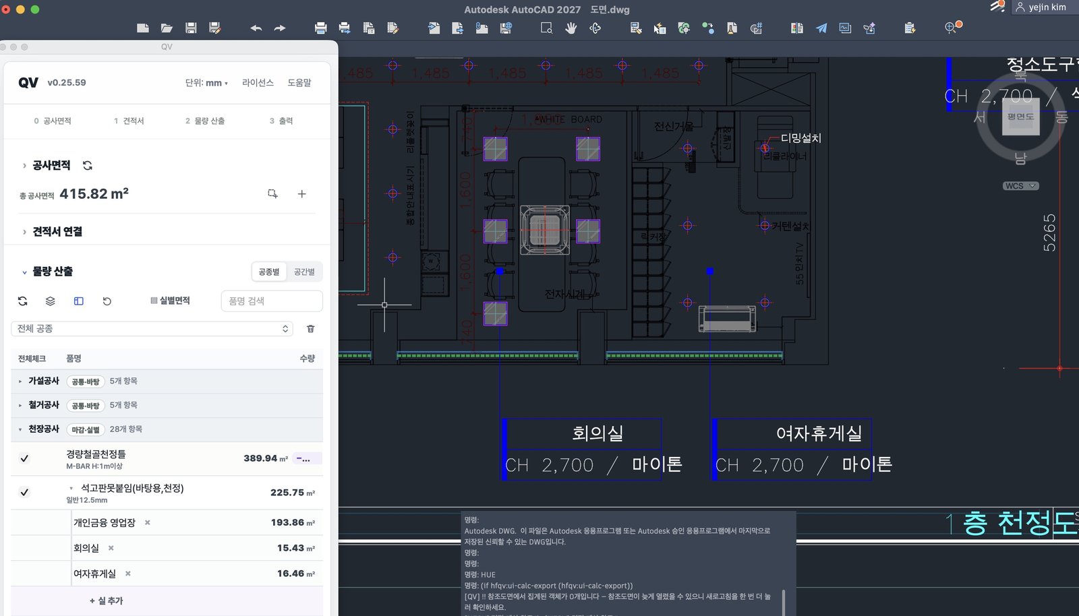The image size is (1079, 616).
Task: Remove 개인금융 영업장 room with its x
Action: coord(148,523)
